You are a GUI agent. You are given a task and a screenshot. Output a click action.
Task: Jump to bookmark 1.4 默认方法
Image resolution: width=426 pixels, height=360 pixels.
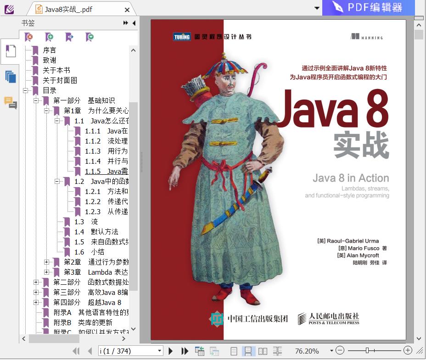[96, 232]
